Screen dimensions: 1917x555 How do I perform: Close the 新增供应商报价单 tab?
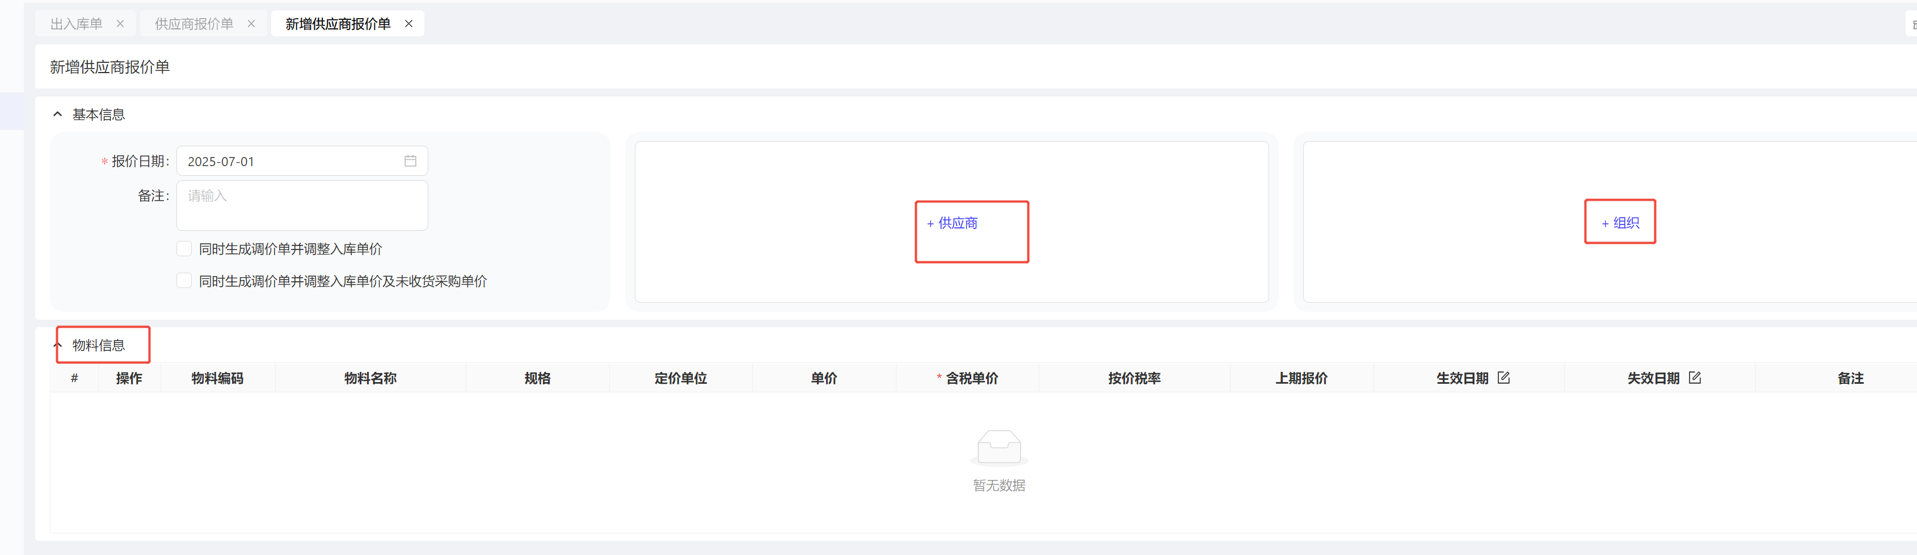(408, 24)
